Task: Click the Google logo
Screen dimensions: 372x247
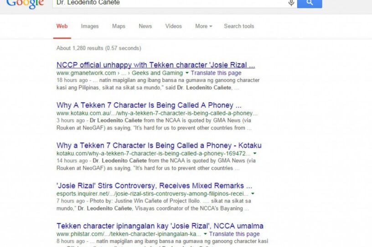Action: tap(25, 4)
